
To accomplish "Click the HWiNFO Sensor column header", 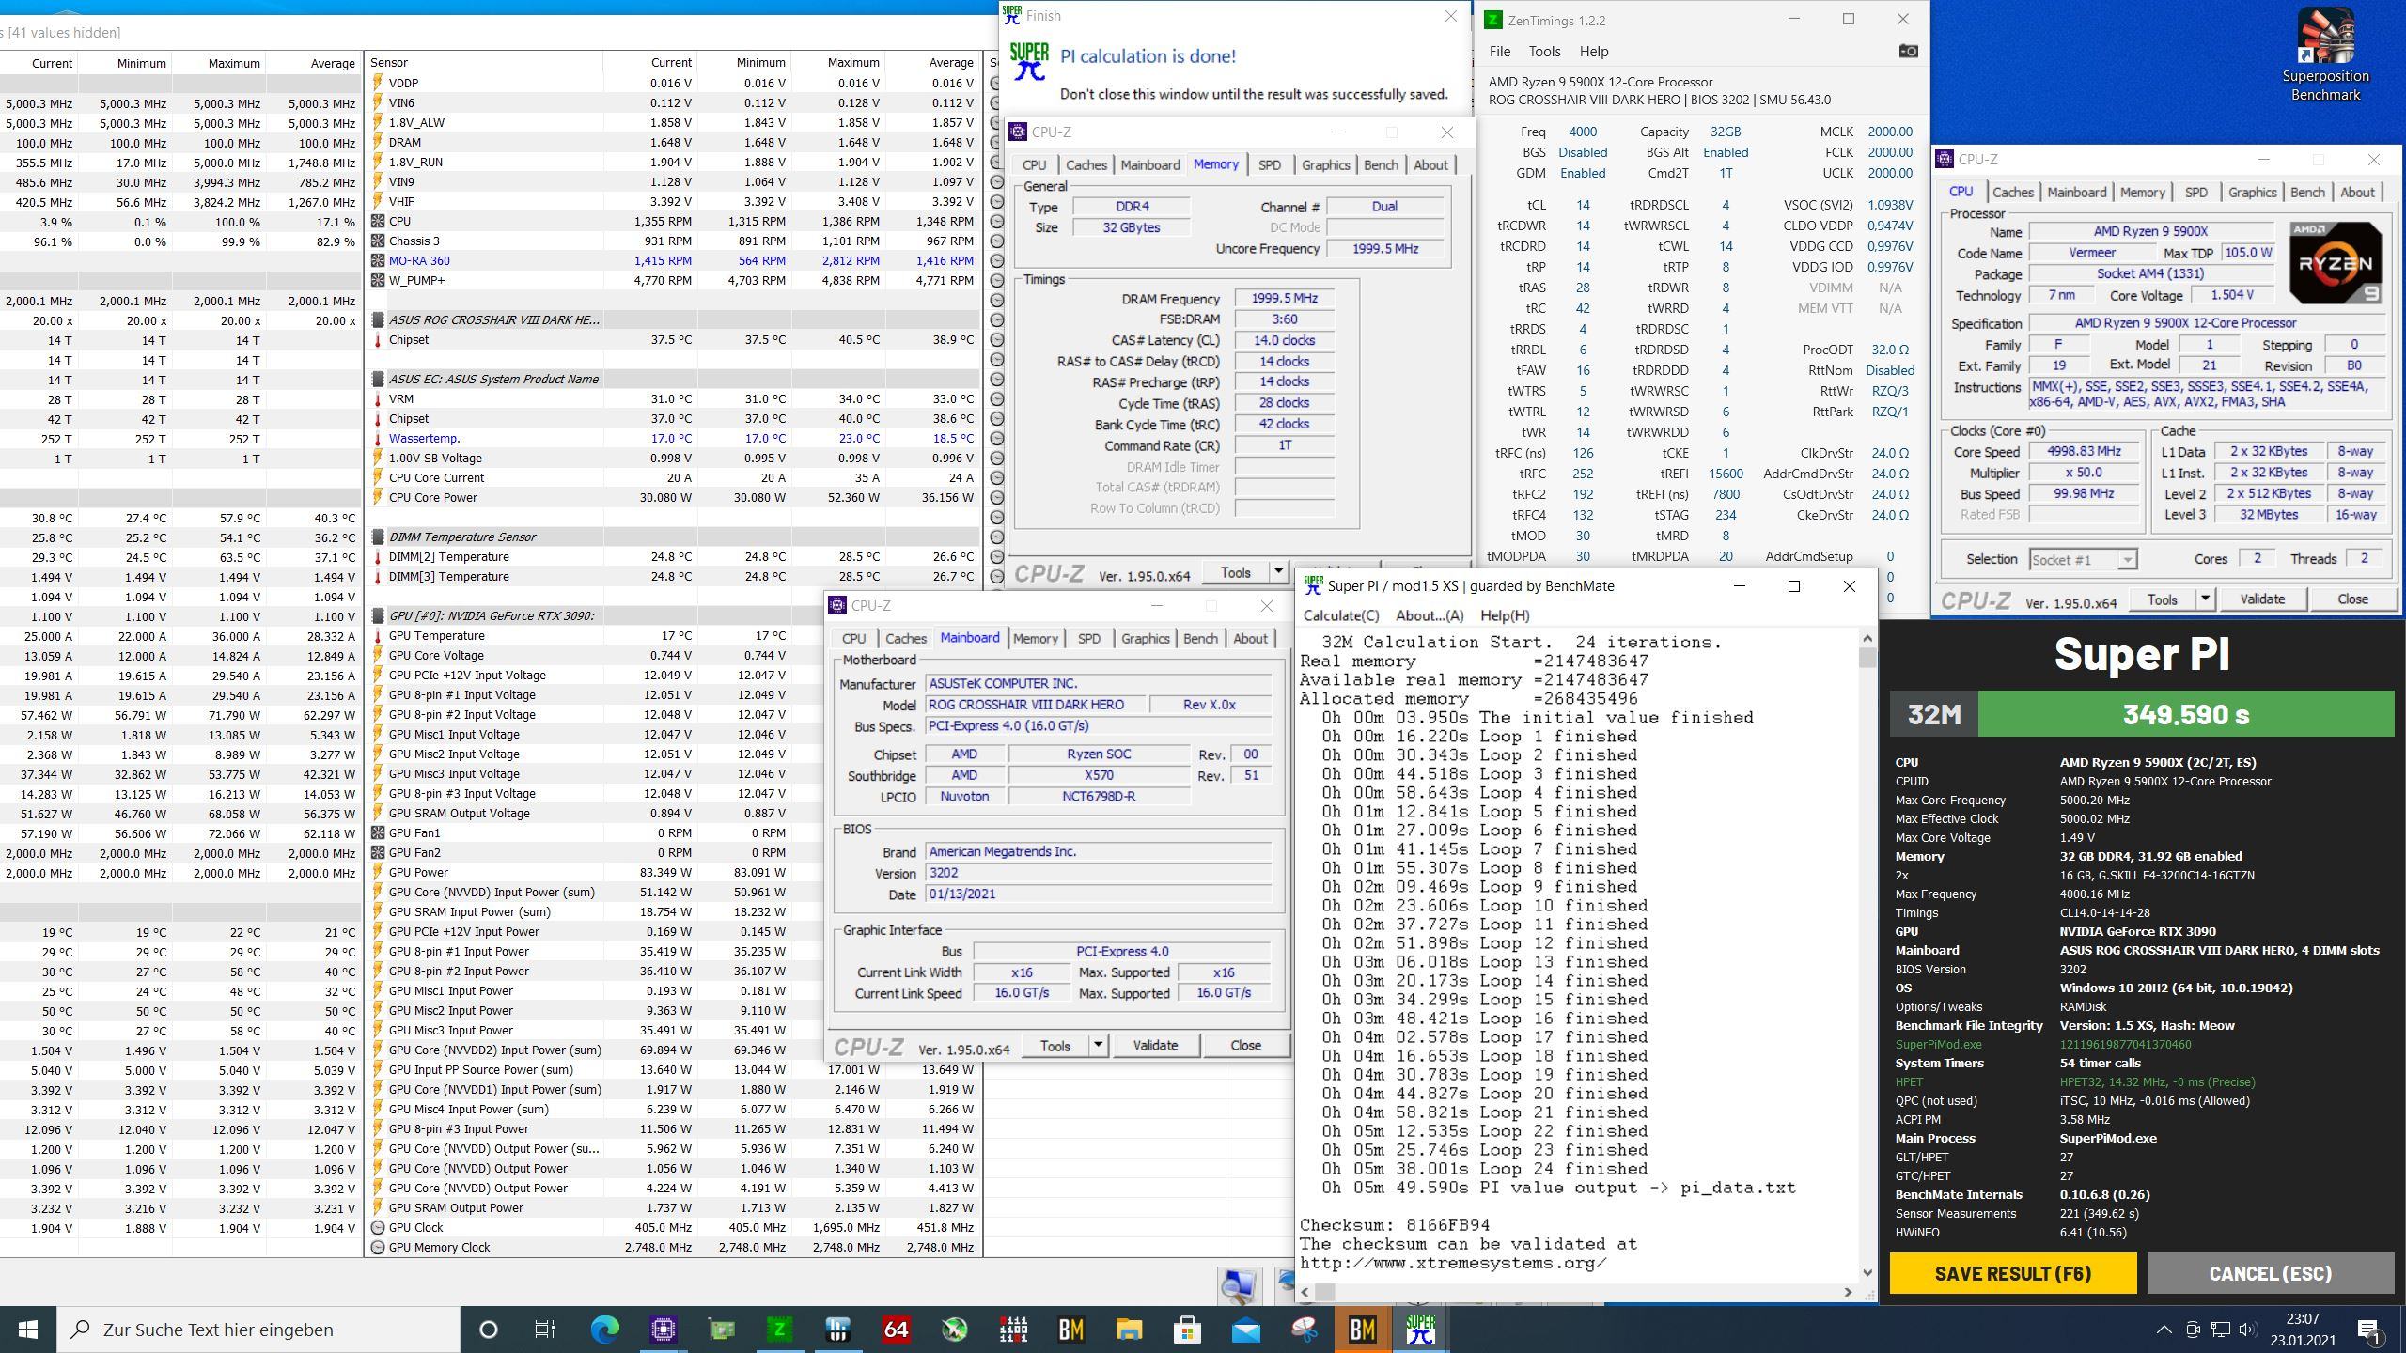I will [x=484, y=62].
